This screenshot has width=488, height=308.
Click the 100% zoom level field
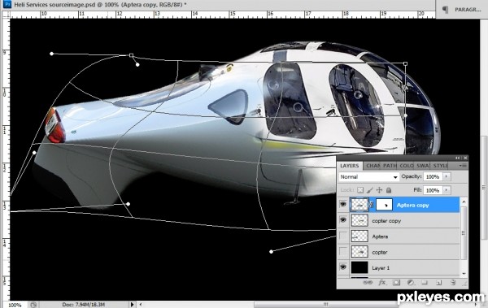15,305
